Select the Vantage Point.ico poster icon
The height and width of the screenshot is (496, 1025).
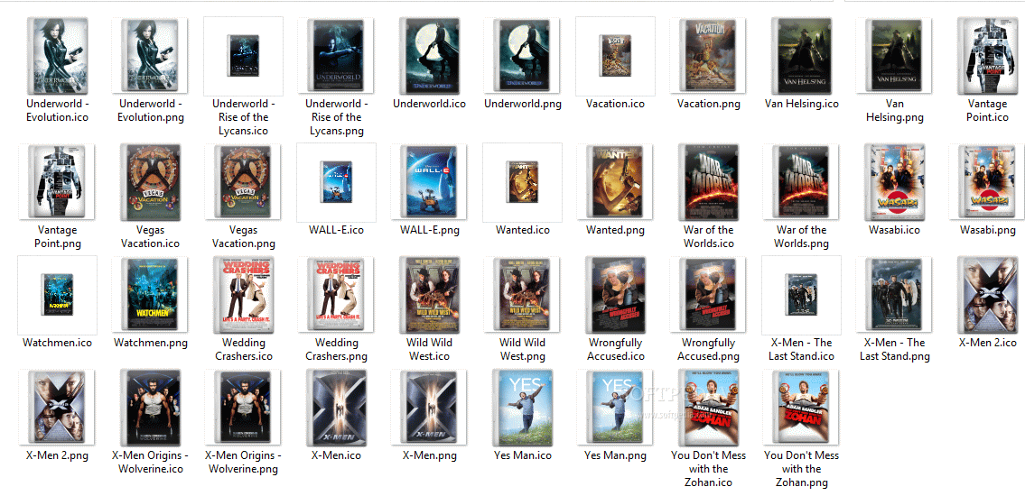(x=988, y=56)
